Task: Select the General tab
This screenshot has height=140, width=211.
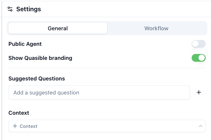Action: click(x=58, y=28)
